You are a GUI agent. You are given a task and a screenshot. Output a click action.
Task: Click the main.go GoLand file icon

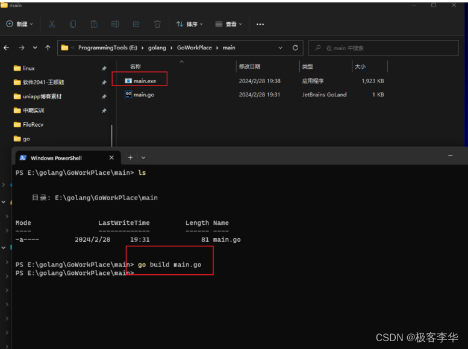128,95
